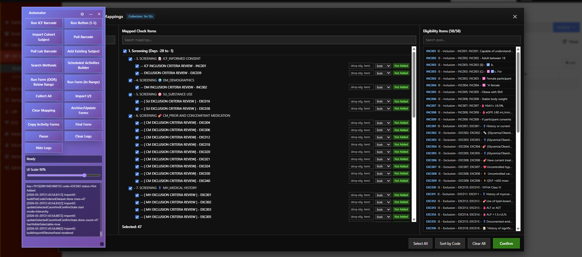Click Select All button

pyautogui.click(x=420, y=243)
